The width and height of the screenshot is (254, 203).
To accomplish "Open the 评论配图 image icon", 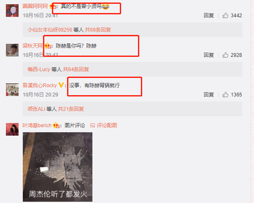I will click(92, 126).
